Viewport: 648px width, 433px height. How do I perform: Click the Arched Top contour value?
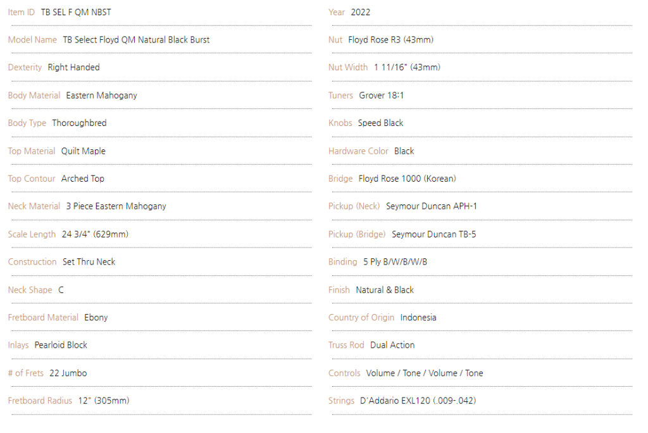click(83, 179)
